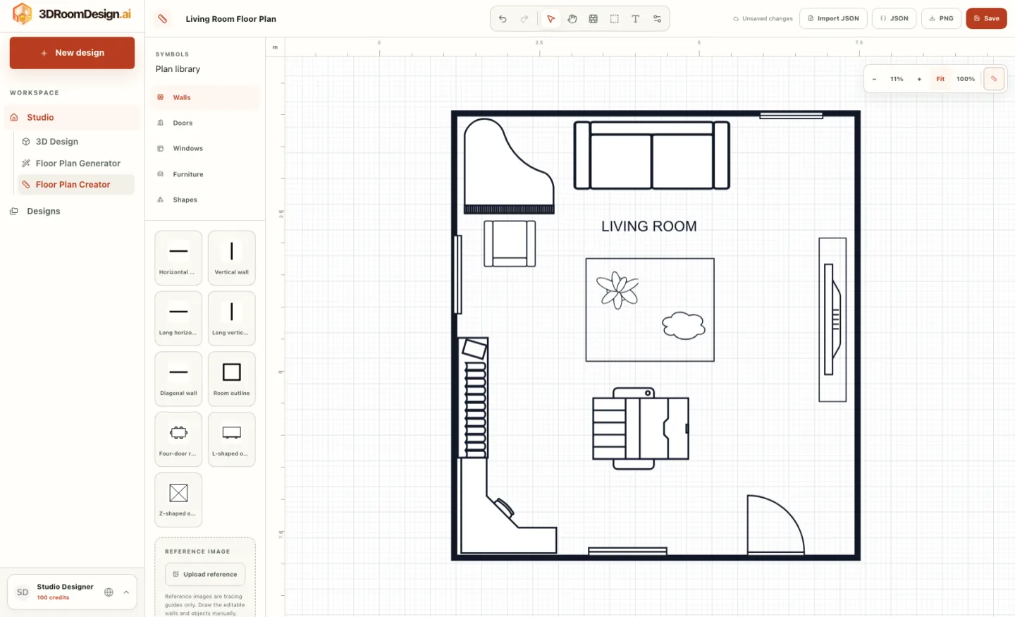Viewport: 1015px width, 617px height.
Task: Start a New design
Action: (x=72, y=53)
